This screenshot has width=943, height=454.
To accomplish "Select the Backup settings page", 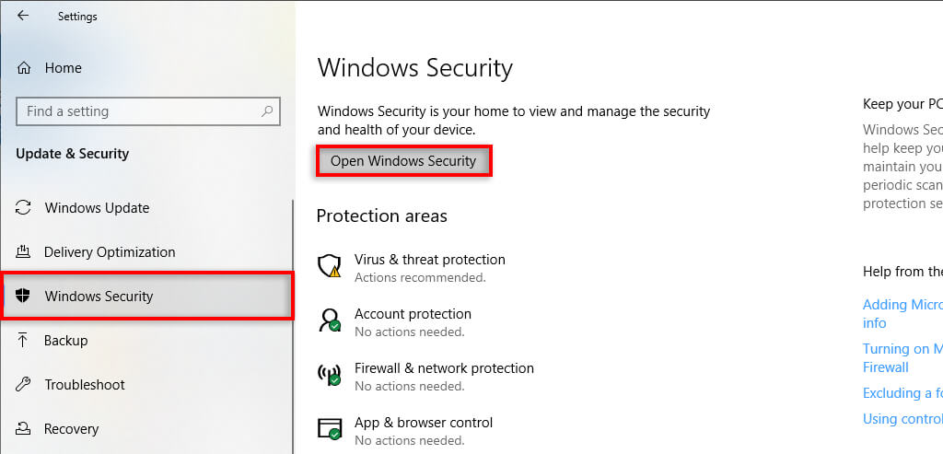I will point(66,341).
